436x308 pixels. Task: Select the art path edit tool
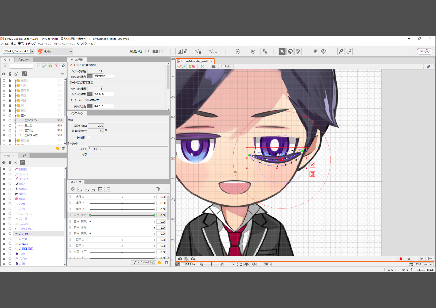point(348,51)
